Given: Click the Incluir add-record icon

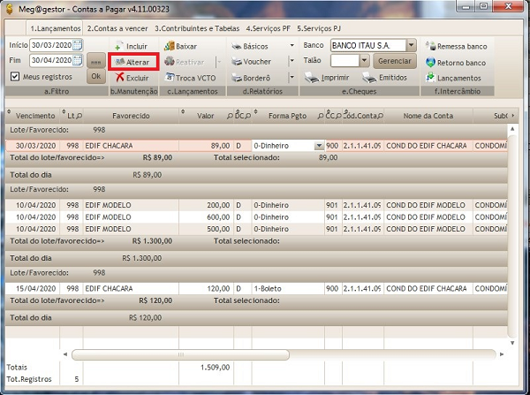Looking at the screenshot, I should coord(119,46).
